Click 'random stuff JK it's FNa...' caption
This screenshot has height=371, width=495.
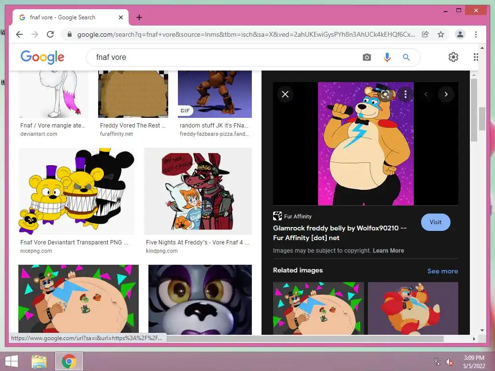(x=214, y=125)
